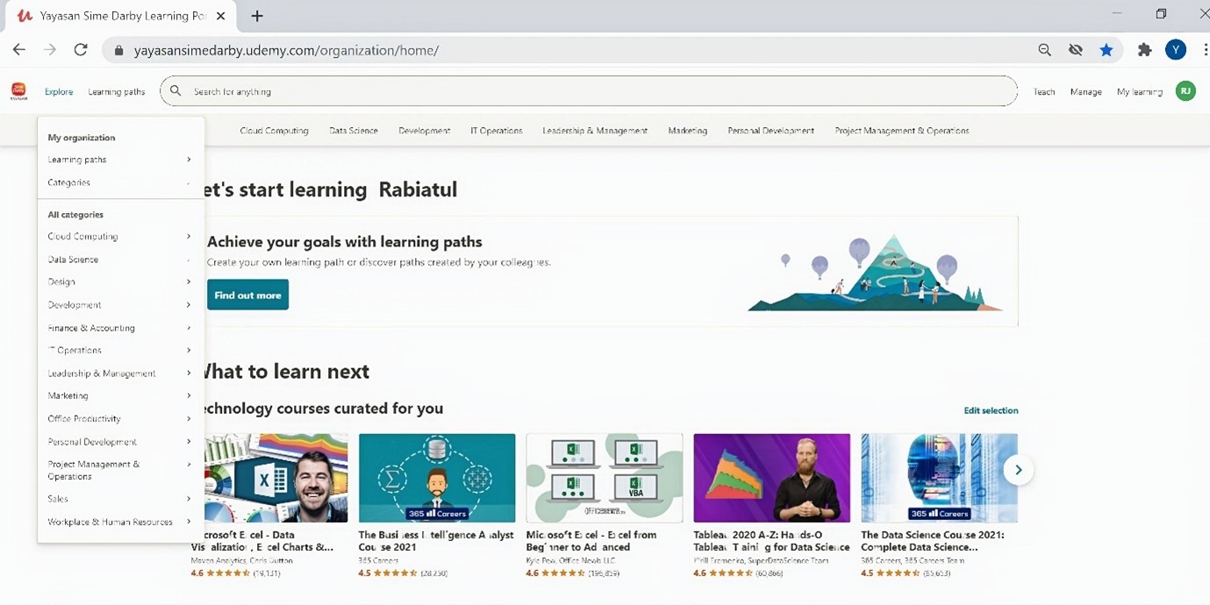Image resolution: width=1210 pixels, height=605 pixels.
Task: Click the bookmark star icon
Action: point(1106,50)
